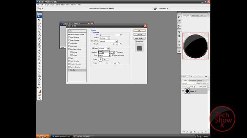Open the Layer menu
The image size is (247, 138).
[52, 5]
